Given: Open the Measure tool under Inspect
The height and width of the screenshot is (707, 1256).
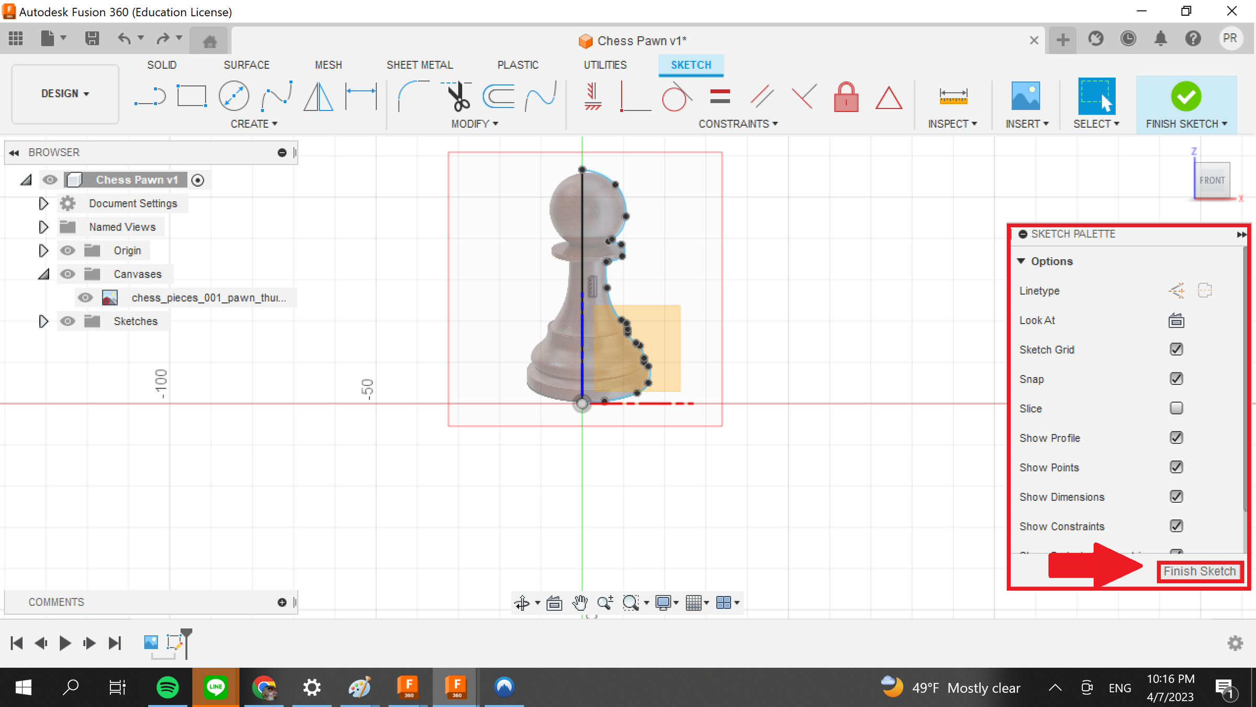Looking at the screenshot, I should [953, 96].
